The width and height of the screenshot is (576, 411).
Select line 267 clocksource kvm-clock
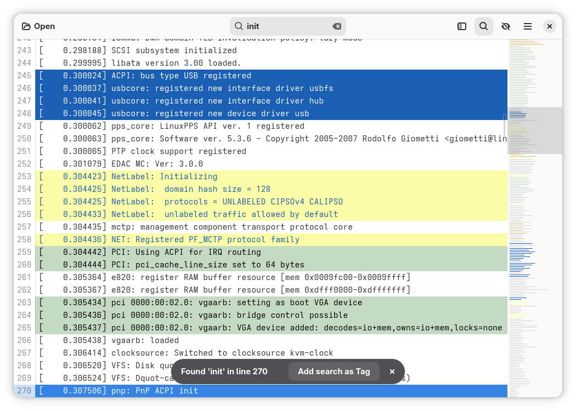tap(271, 353)
